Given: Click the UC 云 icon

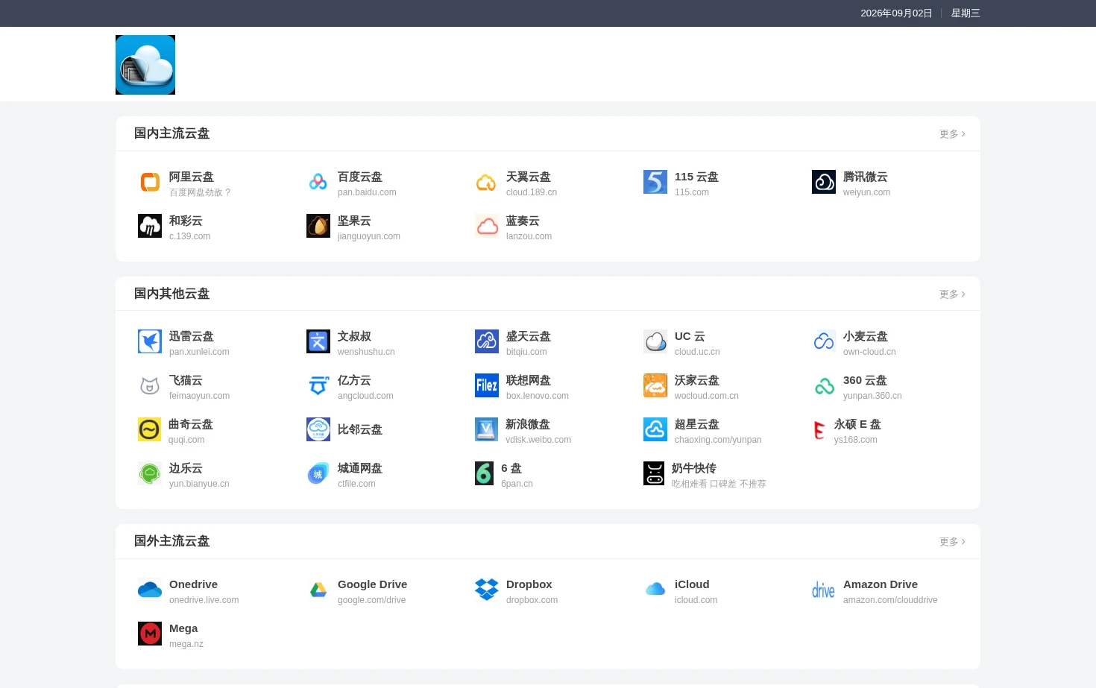Looking at the screenshot, I should (x=655, y=341).
